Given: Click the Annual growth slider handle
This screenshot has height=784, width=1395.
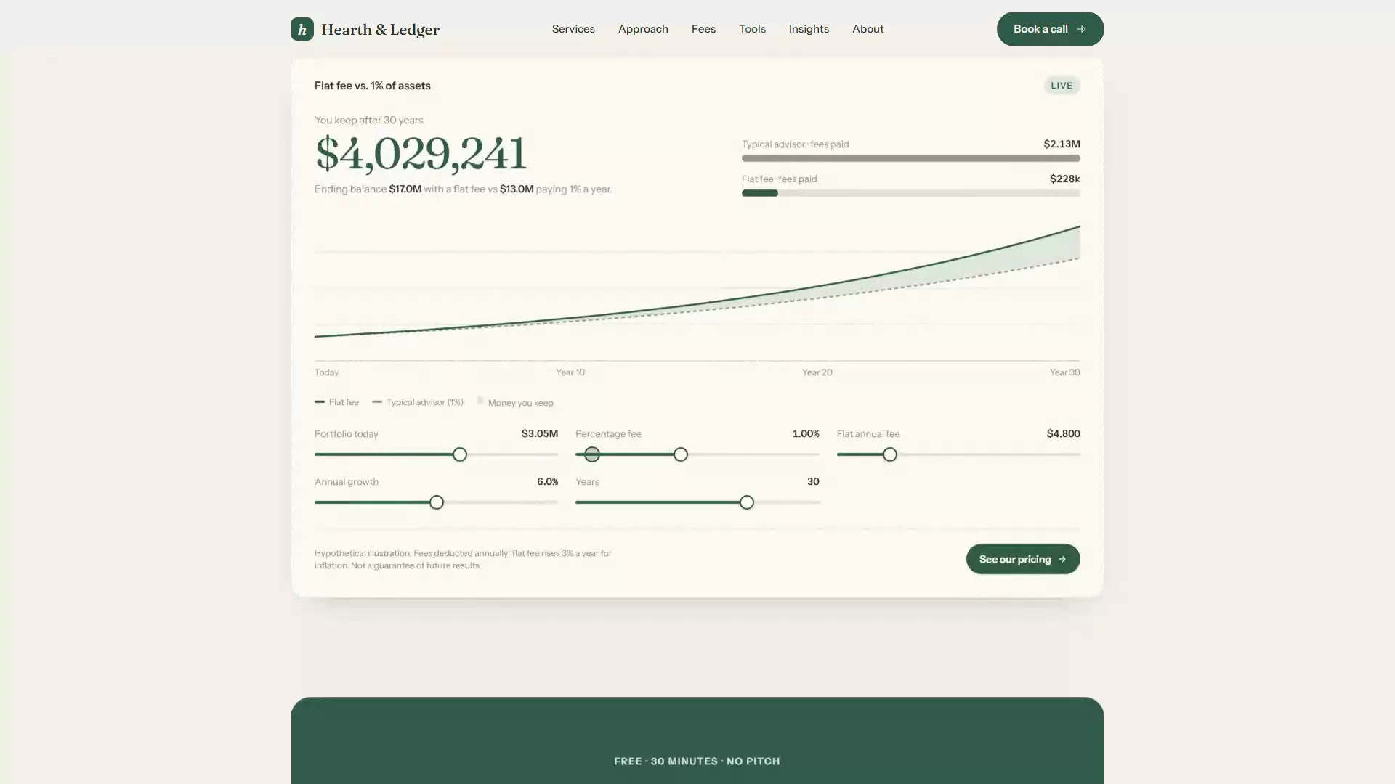Looking at the screenshot, I should pyautogui.click(x=436, y=502).
